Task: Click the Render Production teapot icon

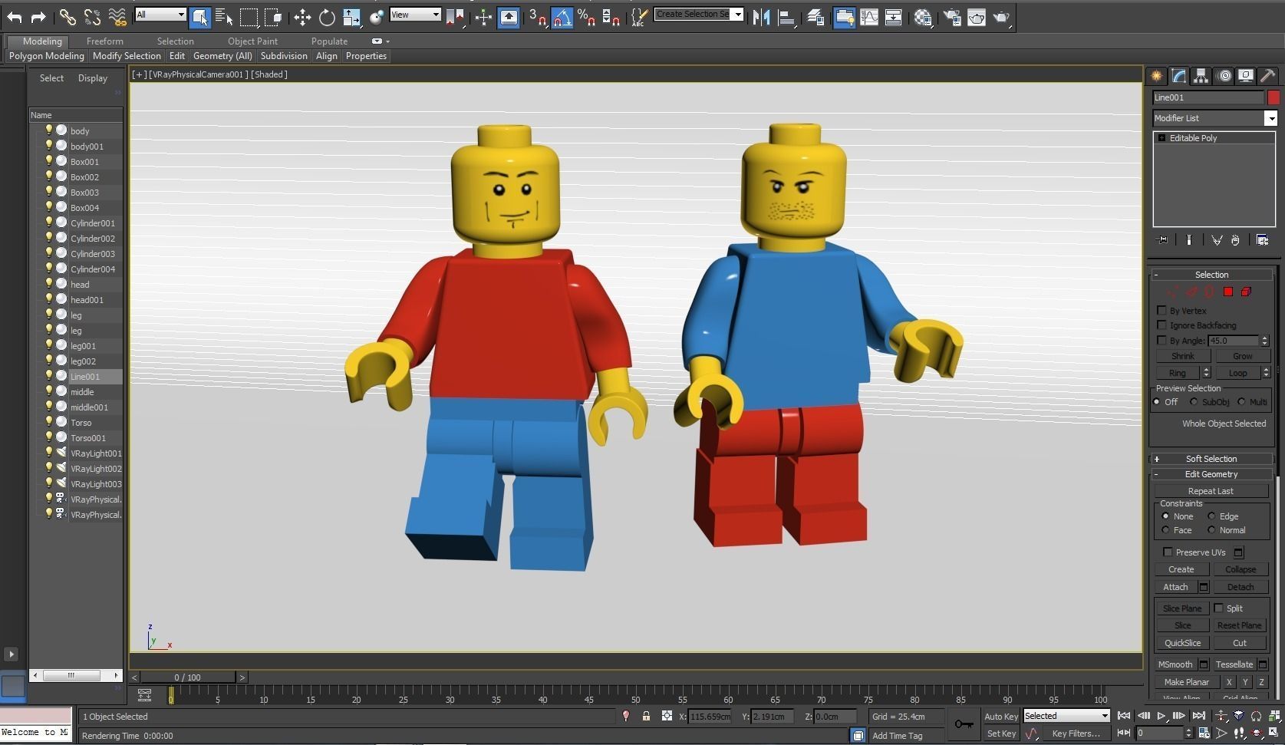Action: click(1001, 17)
